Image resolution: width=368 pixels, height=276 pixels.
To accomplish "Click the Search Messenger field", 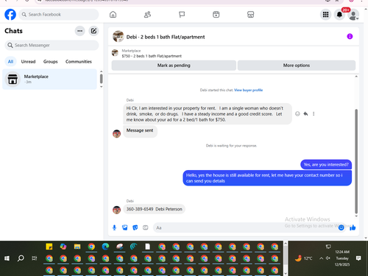I will pos(52,45).
